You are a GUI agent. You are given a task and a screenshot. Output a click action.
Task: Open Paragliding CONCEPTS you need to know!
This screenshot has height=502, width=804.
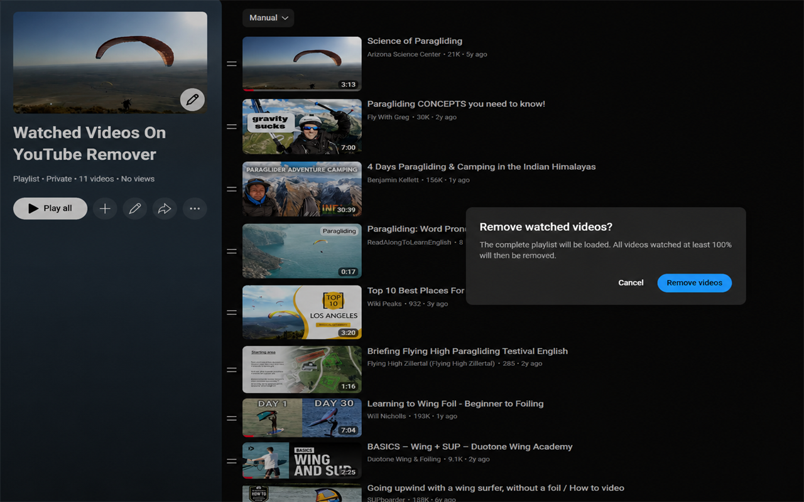(x=456, y=104)
